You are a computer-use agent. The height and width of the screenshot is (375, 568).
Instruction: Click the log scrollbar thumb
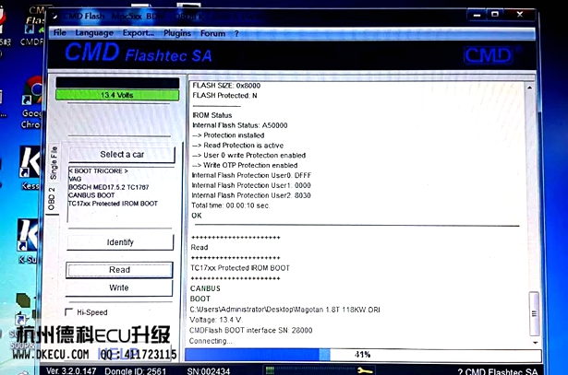pos(534,313)
